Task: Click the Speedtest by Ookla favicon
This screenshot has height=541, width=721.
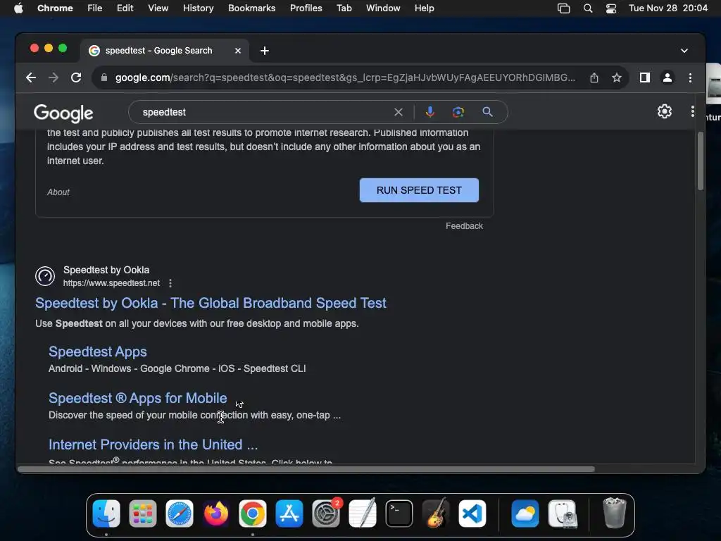Action: click(x=45, y=276)
